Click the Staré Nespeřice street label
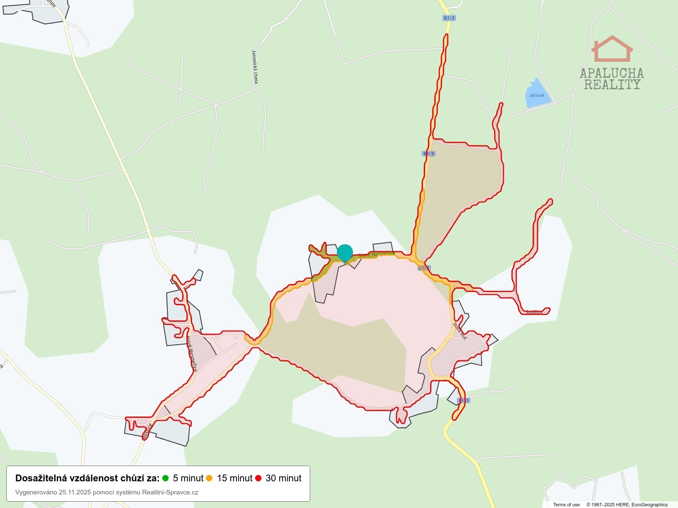 (376, 254)
